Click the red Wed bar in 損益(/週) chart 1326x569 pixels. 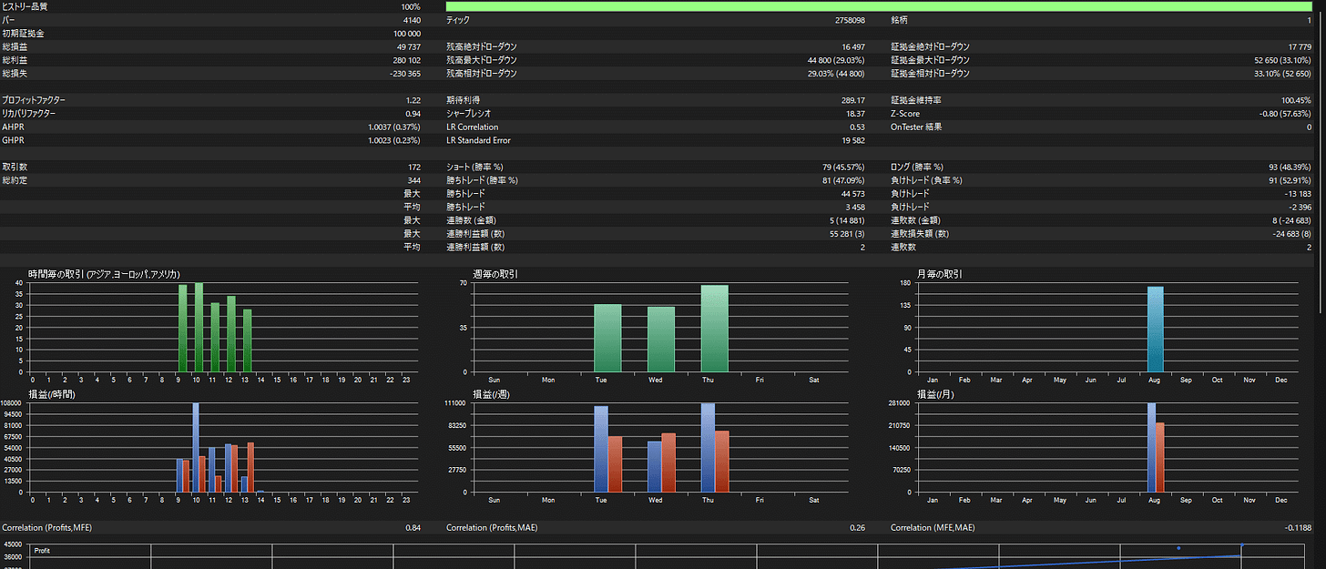[x=668, y=462]
